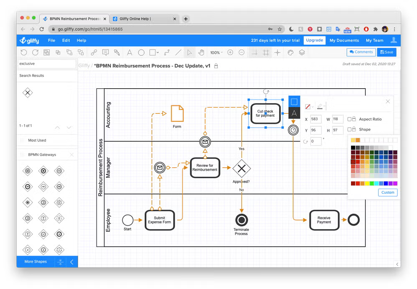The height and width of the screenshot is (289, 417).
Task: Open a new browser tab
Action: tap(186, 19)
